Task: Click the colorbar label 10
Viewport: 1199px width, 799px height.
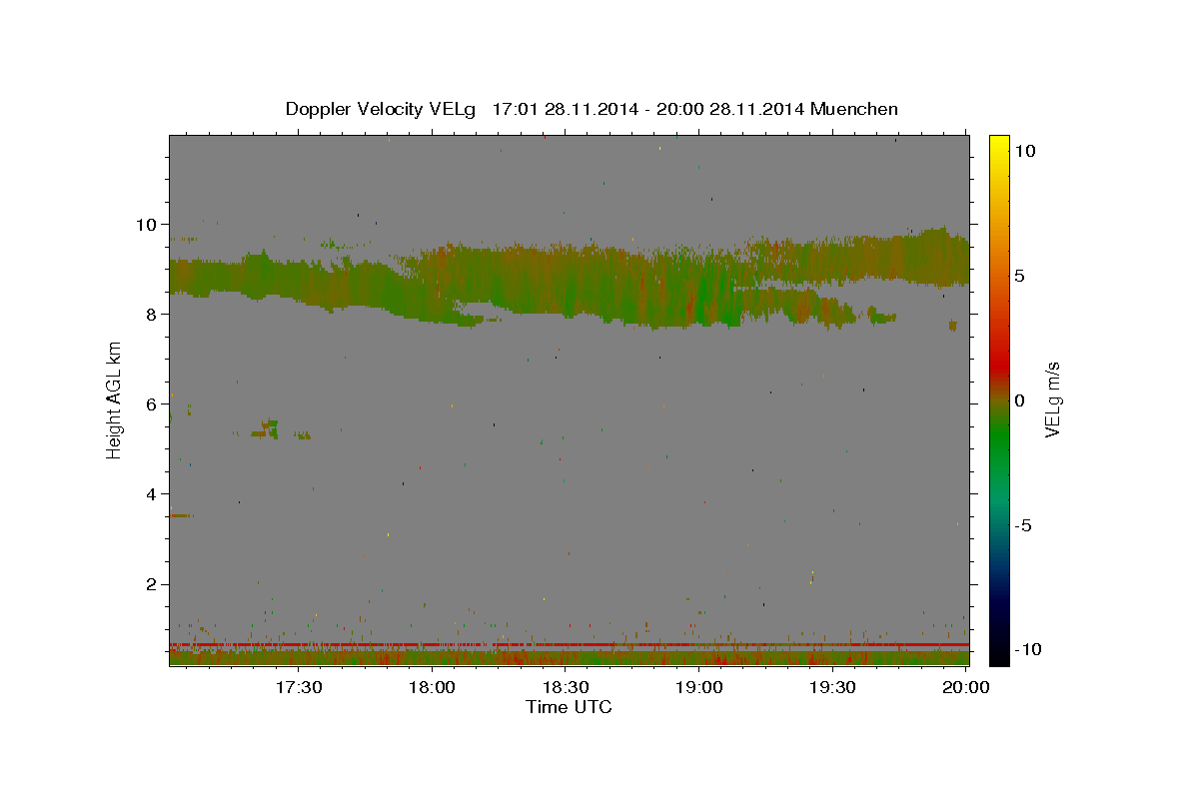Action: click(x=1024, y=151)
